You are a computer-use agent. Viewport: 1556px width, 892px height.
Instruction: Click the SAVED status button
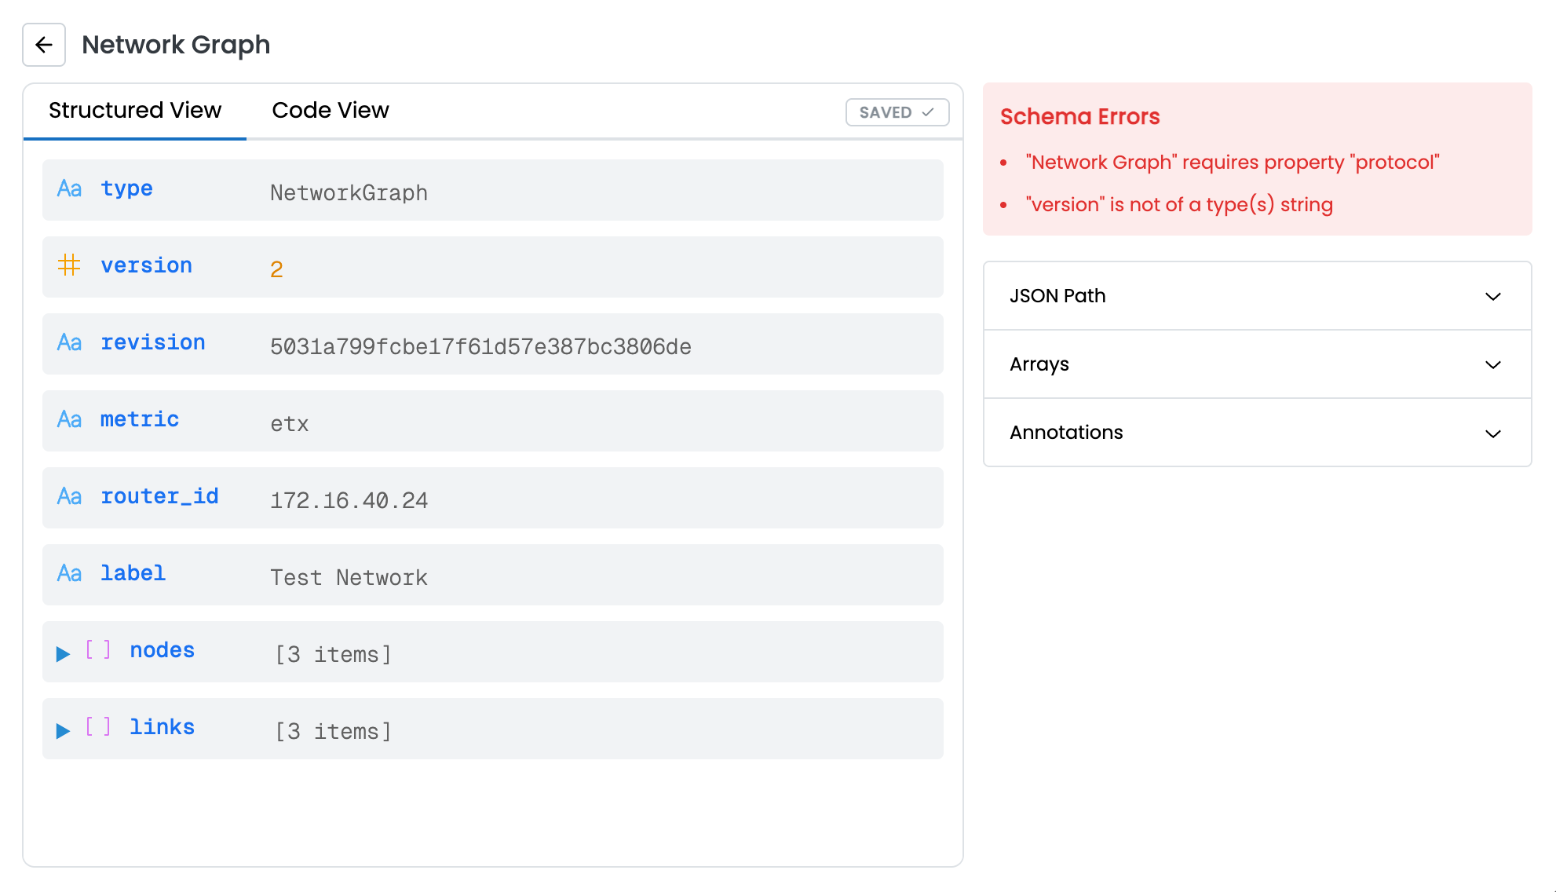(897, 112)
